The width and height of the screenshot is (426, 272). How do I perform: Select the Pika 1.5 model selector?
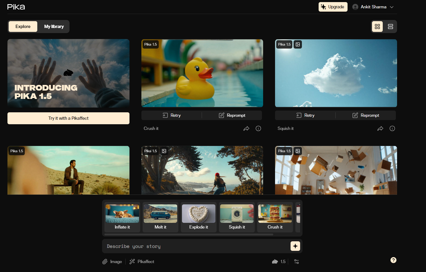279,262
